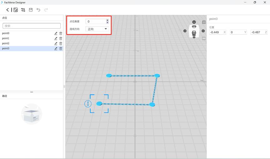Open the 连线方向 direction dropdown
The height and width of the screenshot is (159, 270).
tap(97, 29)
